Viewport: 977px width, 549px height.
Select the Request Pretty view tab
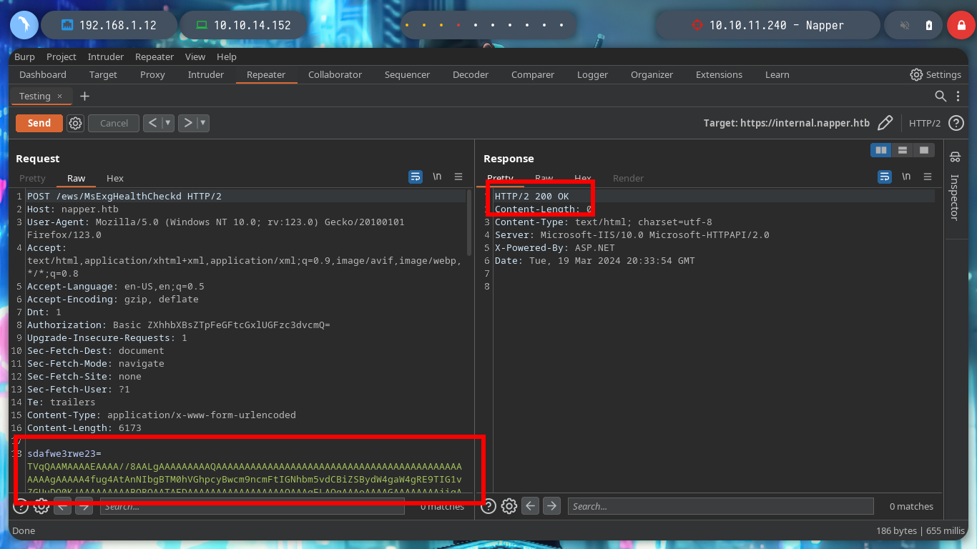[32, 178]
